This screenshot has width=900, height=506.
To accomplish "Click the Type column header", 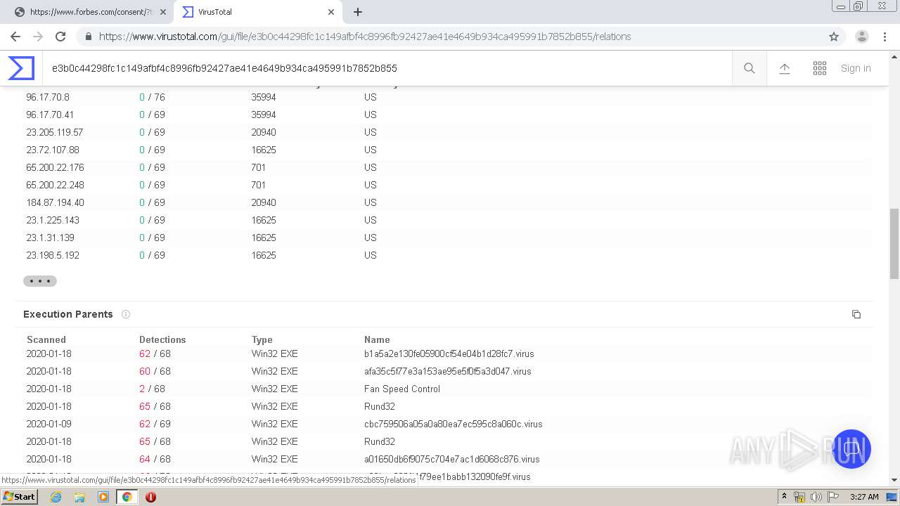I will [262, 339].
